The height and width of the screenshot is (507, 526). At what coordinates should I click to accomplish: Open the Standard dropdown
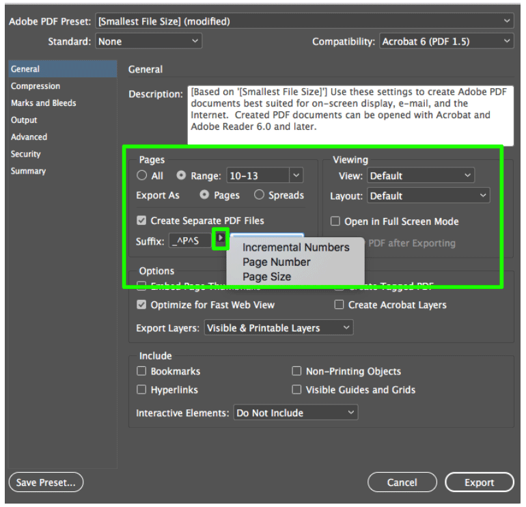point(149,41)
